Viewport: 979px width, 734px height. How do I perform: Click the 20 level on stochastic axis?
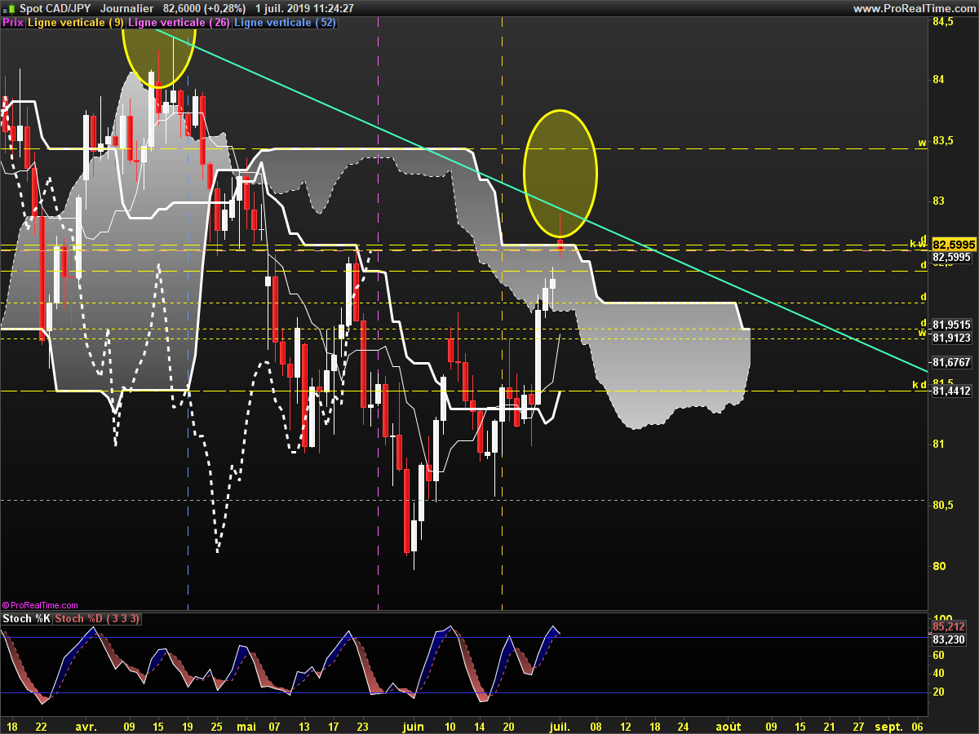pos(938,692)
